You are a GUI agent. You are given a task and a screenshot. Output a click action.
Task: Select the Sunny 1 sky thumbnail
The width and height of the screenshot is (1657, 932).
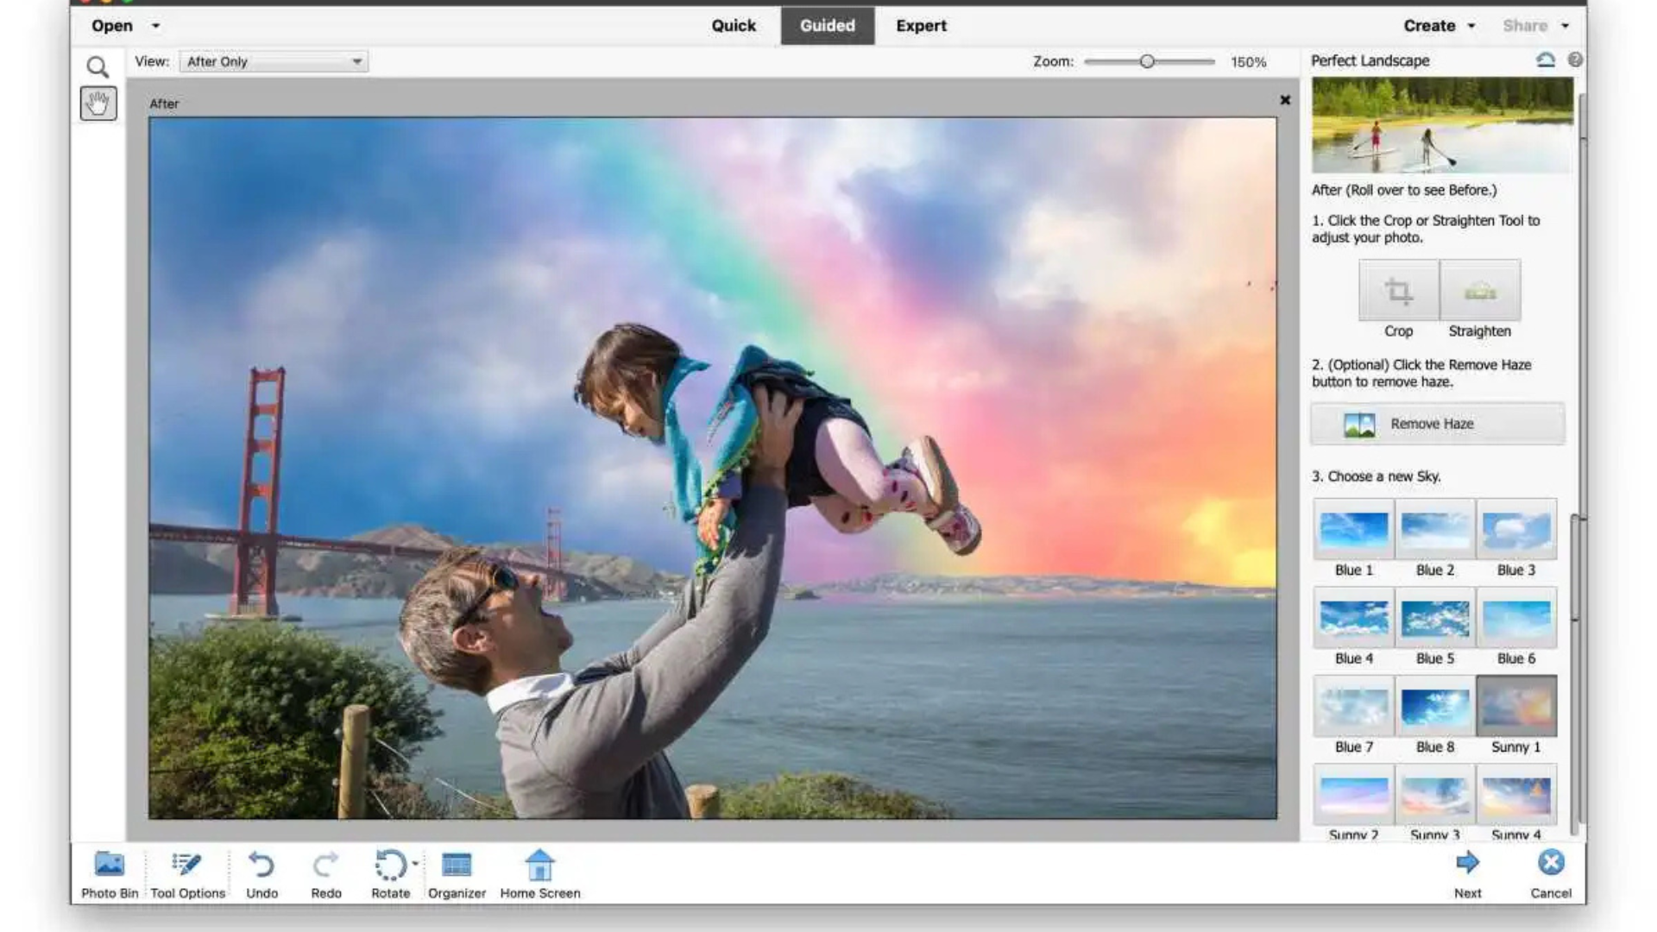tap(1515, 705)
